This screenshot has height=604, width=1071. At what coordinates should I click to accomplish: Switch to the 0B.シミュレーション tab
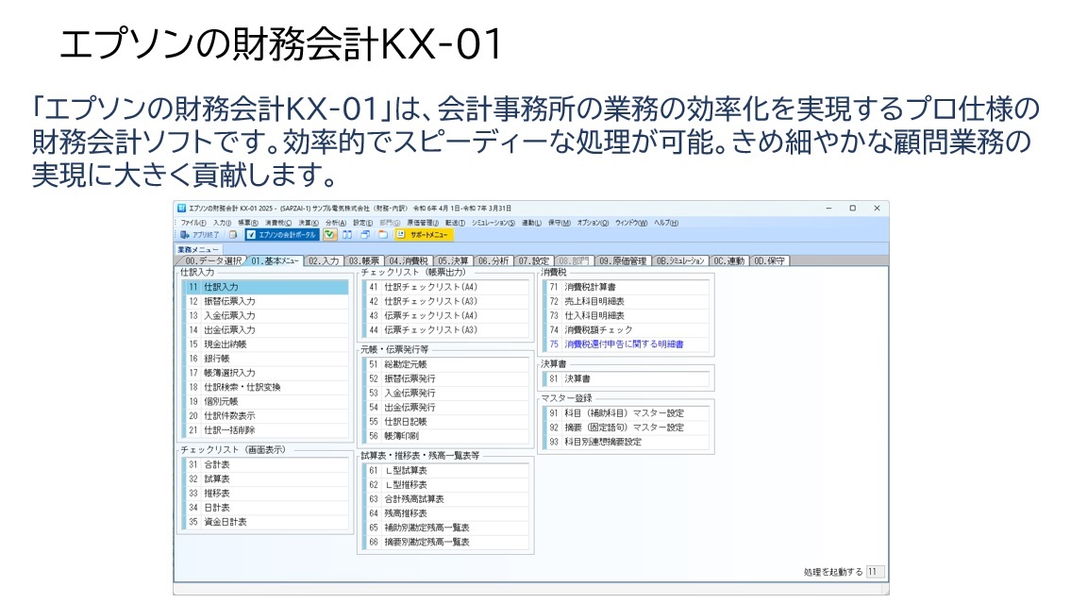pos(680,261)
